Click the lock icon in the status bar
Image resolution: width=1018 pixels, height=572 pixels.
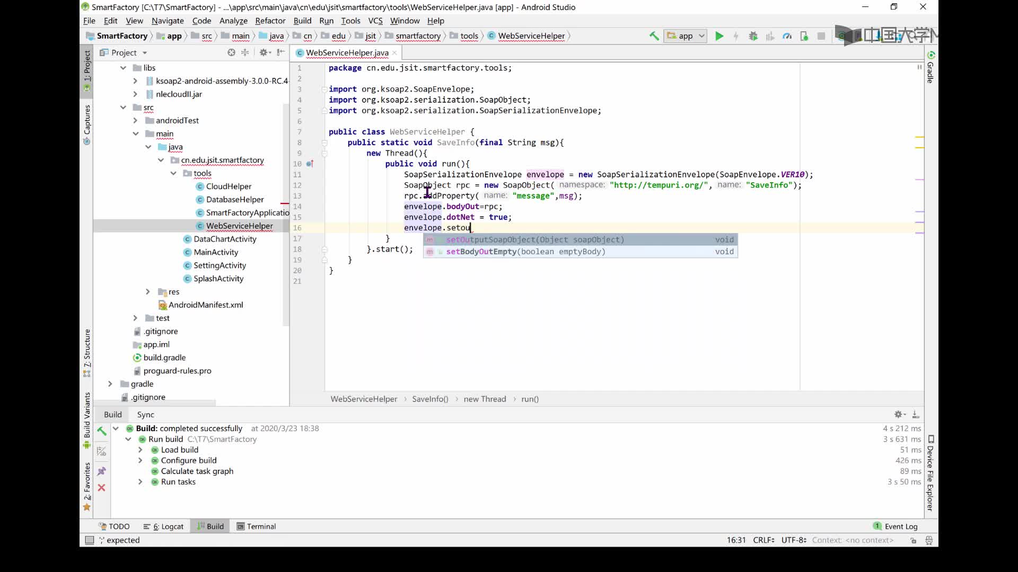[913, 540]
